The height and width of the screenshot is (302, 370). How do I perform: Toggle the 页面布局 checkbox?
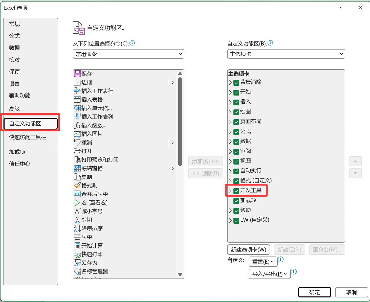pyautogui.click(x=236, y=122)
